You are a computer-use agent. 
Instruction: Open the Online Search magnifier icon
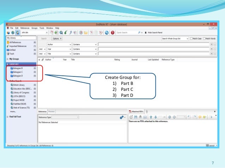pyautogui.click(x=61, y=33)
